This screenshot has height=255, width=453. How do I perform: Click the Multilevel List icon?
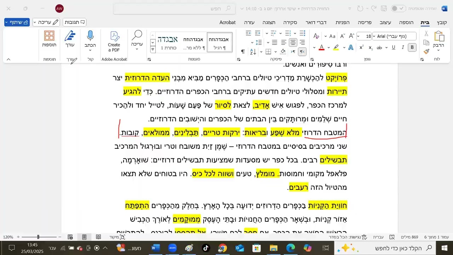click(x=273, y=33)
